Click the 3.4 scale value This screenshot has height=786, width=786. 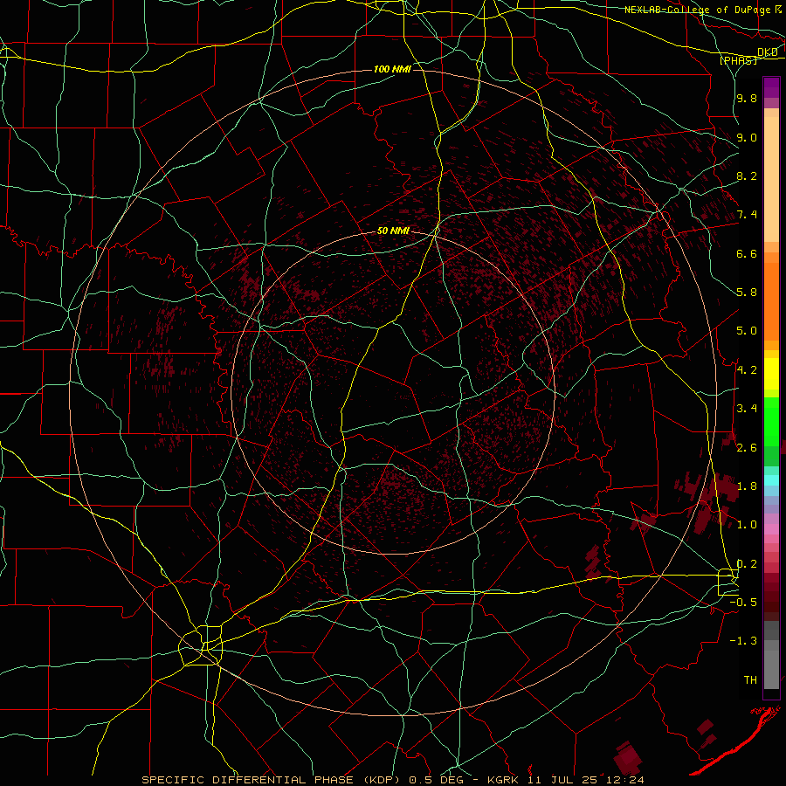click(x=747, y=408)
